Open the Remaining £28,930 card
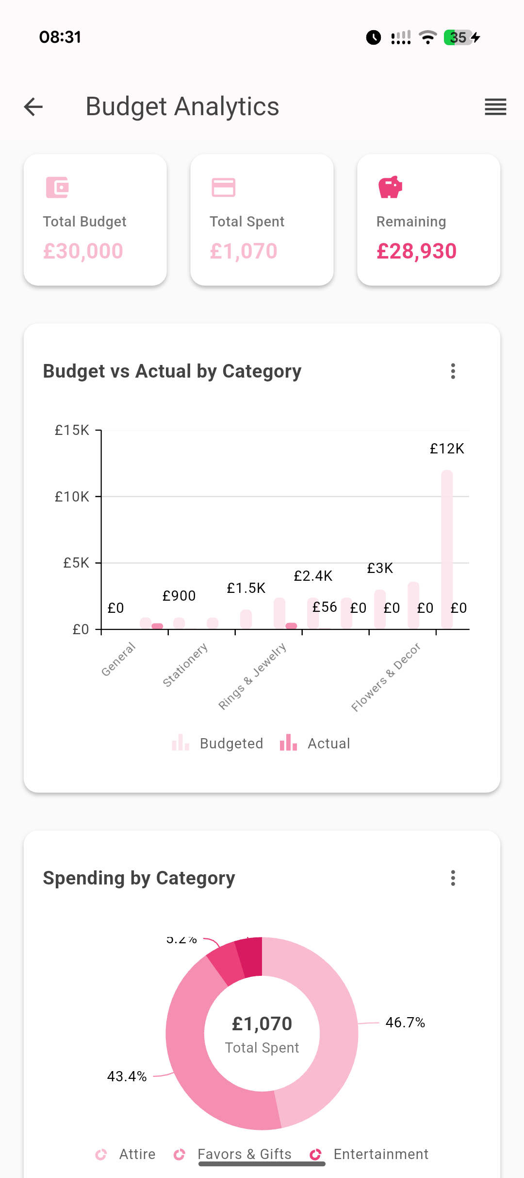This screenshot has width=524, height=1178. [428, 220]
